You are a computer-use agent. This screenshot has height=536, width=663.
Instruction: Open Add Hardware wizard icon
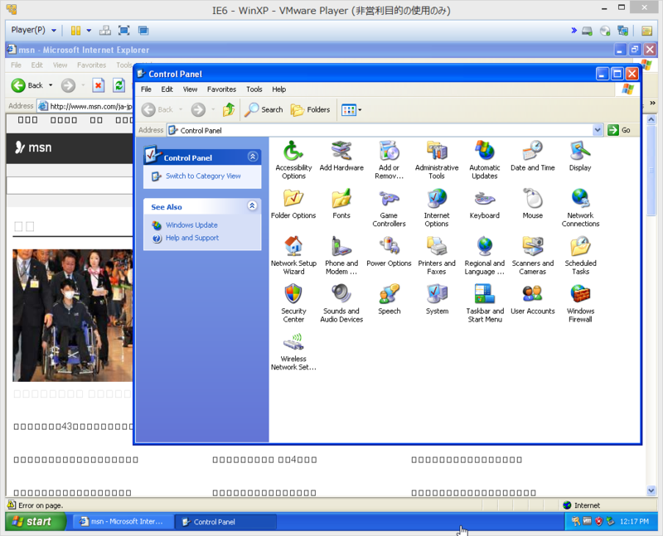[x=341, y=157]
